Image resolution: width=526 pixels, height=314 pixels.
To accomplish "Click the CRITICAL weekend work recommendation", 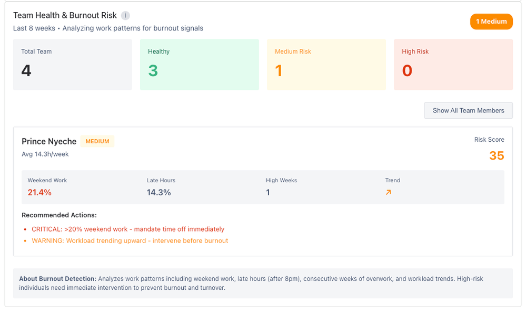I will [x=128, y=229].
